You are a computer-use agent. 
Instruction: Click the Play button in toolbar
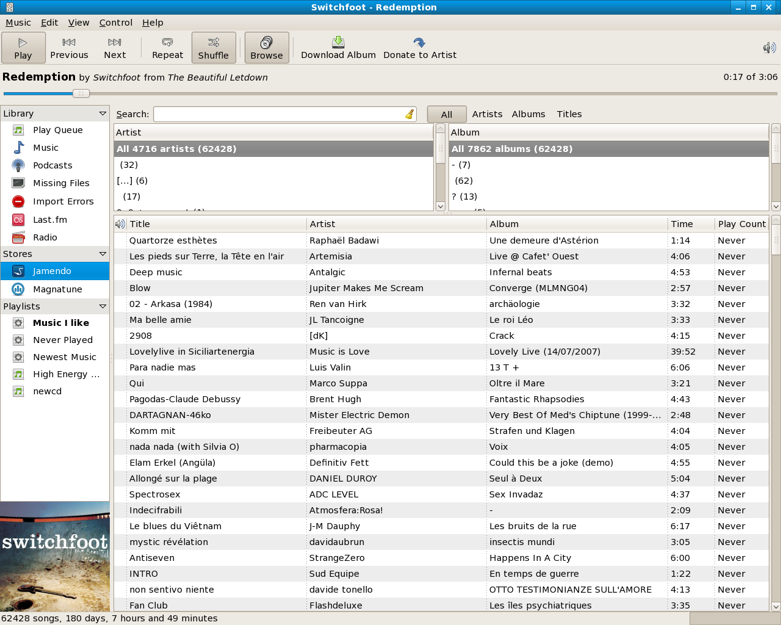click(23, 48)
